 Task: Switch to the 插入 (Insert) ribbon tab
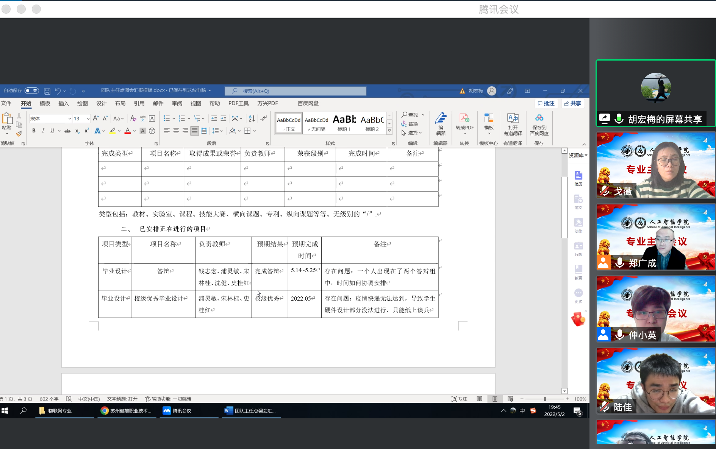[x=64, y=103]
